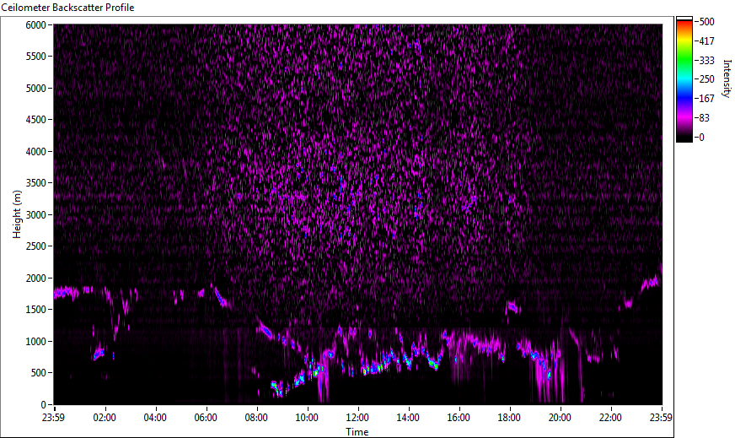Click the 'Ceilometer Backscatter Profile' title
Viewport: 735px width, 438px height.
[68, 8]
